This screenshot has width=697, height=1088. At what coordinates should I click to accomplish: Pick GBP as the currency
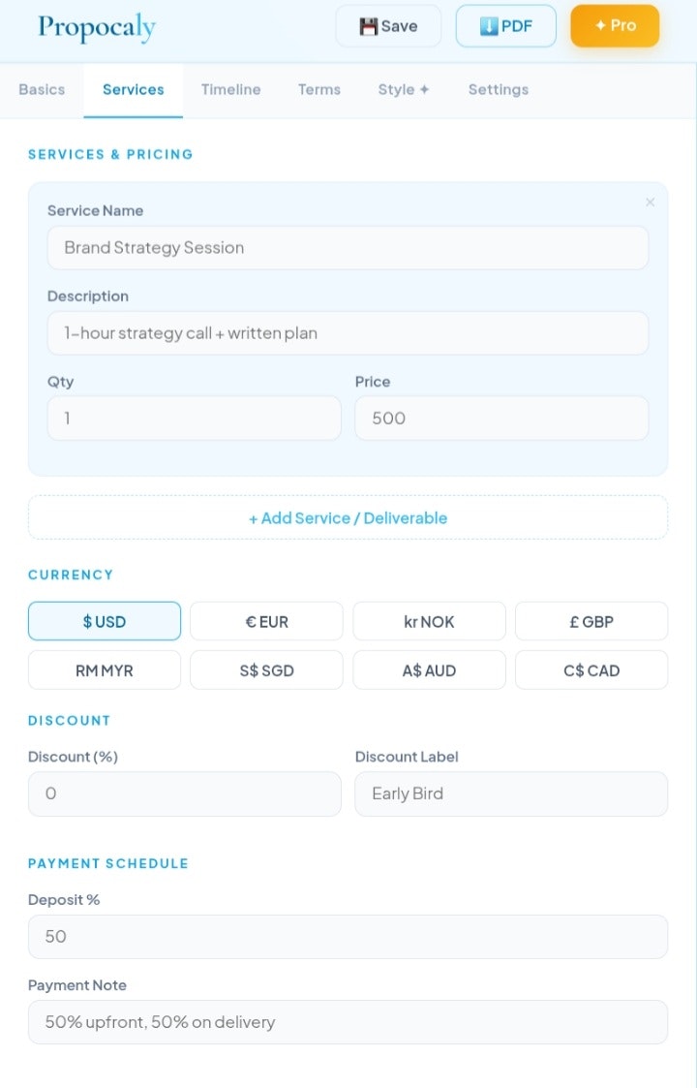point(591,621)
